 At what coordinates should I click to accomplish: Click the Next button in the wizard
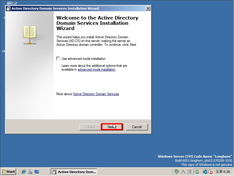pos(112,127)
